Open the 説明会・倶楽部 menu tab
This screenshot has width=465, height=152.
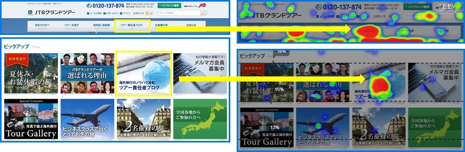(101, 26)
